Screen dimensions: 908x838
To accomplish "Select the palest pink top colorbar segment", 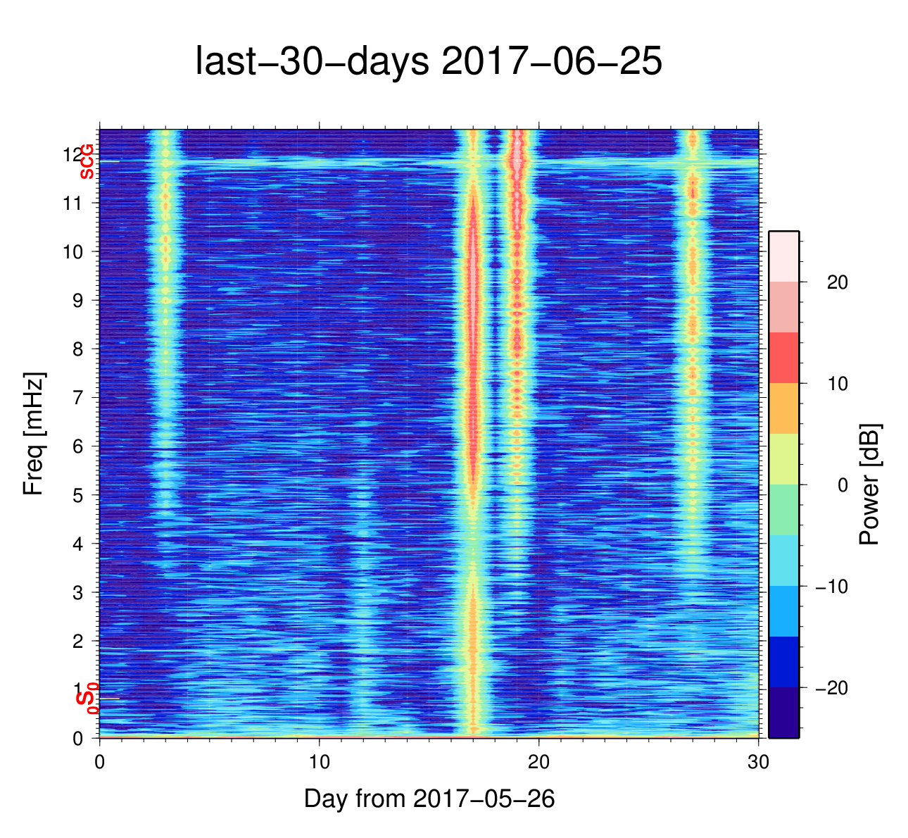I will [783, 256].
